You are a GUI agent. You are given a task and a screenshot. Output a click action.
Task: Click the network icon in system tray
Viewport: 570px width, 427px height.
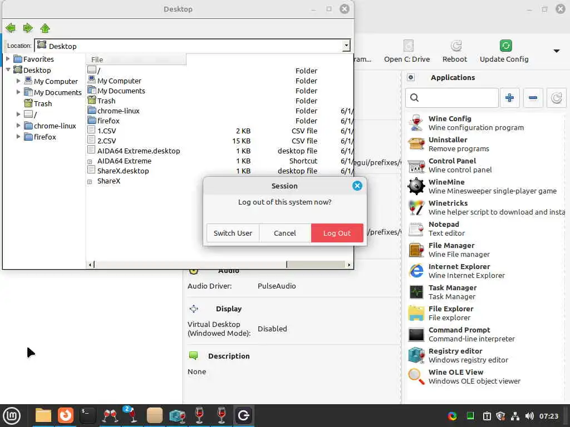click(515, 416)
